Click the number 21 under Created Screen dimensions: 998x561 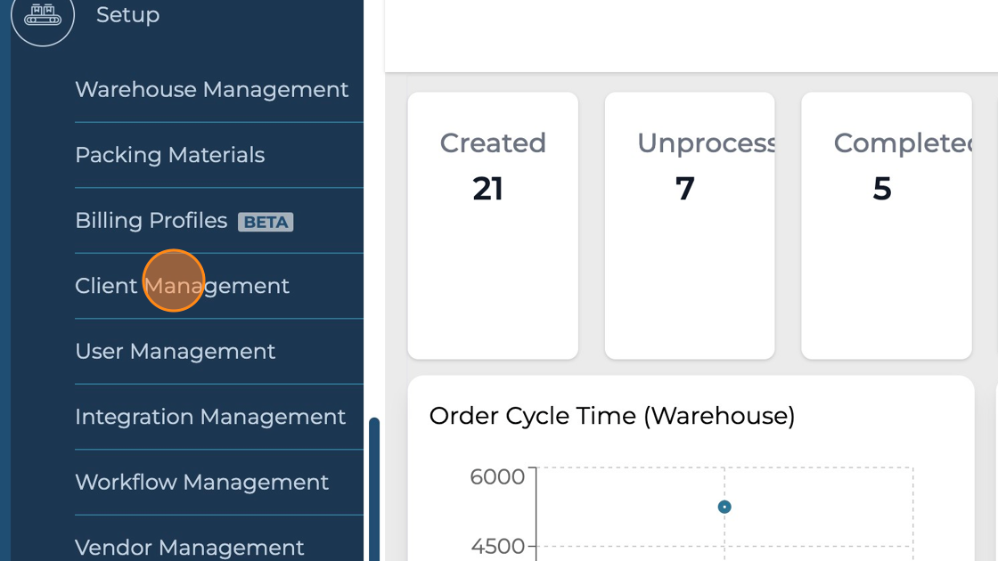pyautogui.click(x=488, y=189)
